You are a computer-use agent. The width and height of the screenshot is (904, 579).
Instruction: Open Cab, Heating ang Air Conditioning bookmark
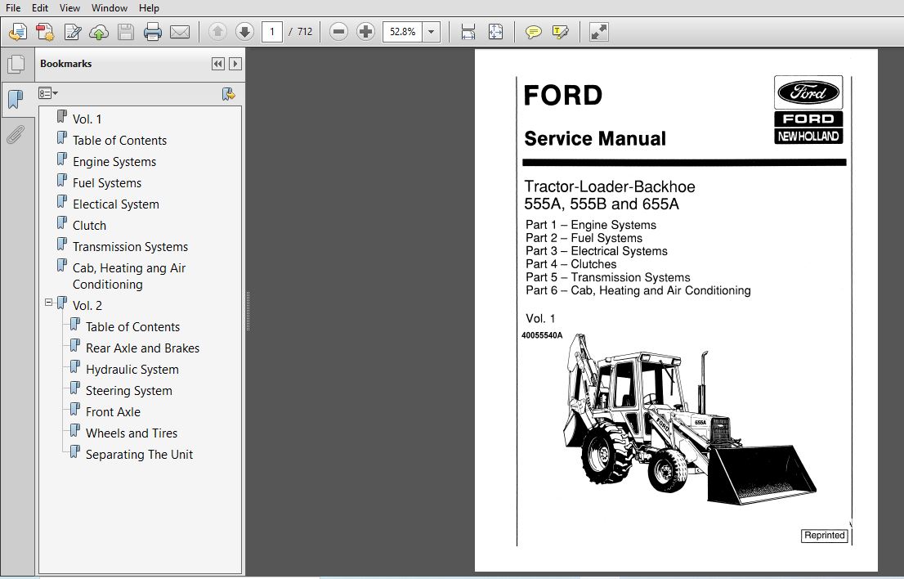coord(129,276)
